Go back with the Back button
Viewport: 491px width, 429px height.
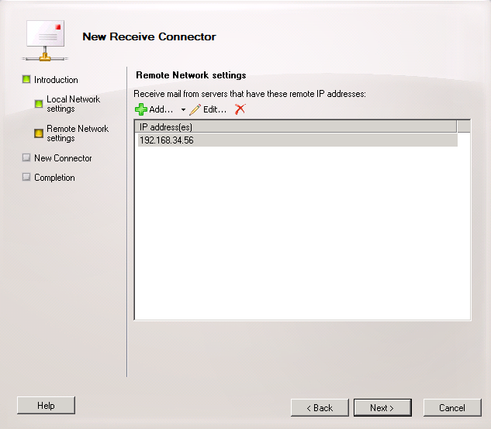point(320,408)
